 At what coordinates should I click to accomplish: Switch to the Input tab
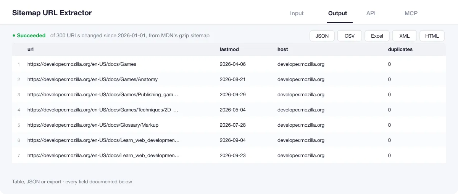(297, 13)
